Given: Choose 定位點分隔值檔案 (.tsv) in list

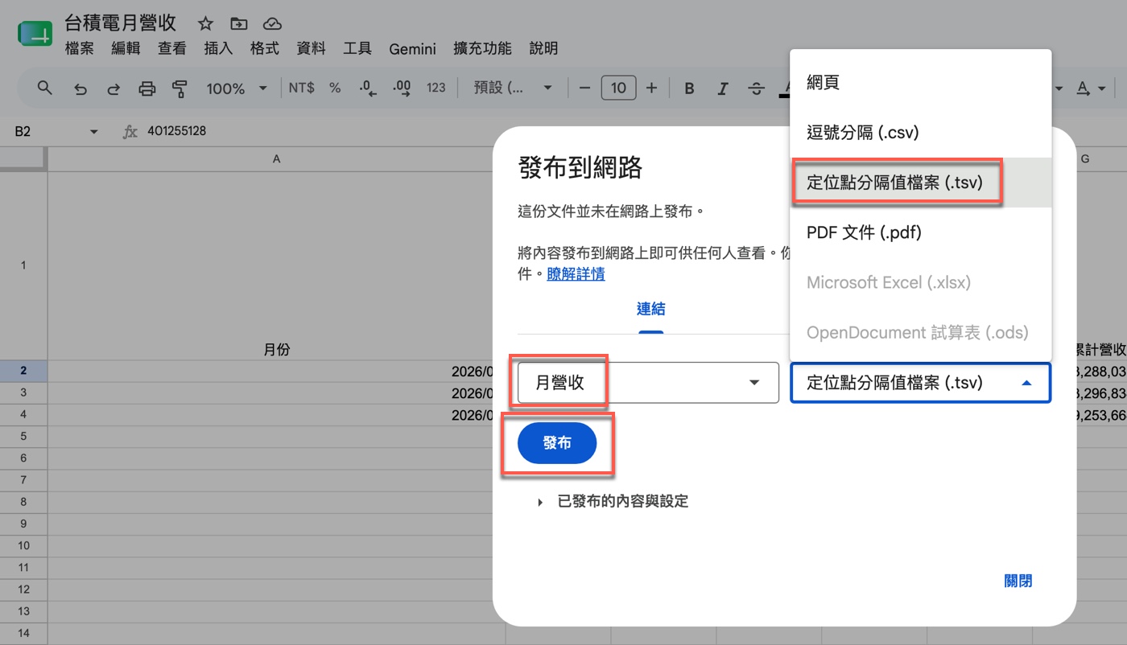Looking at the screenshot, I should point(921,183).
